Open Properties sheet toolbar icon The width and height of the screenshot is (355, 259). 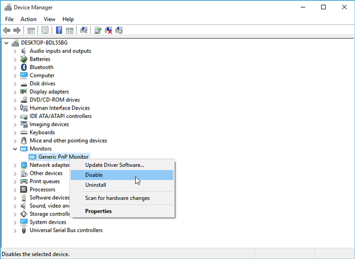click(x=45, y=30)
